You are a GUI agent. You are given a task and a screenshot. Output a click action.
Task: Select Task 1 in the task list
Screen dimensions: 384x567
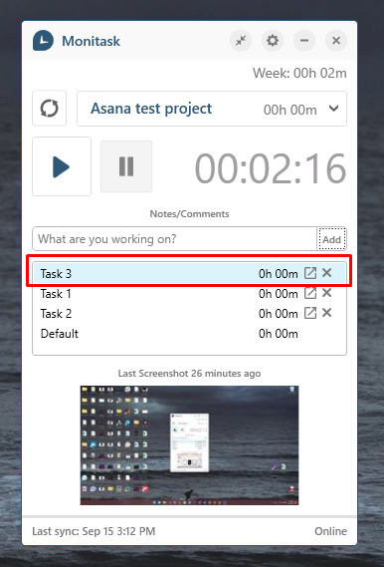coord(189,293)
